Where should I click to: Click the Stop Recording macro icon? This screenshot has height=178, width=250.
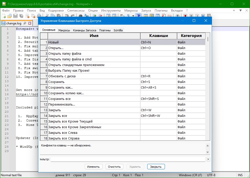(x=191, y=16)
